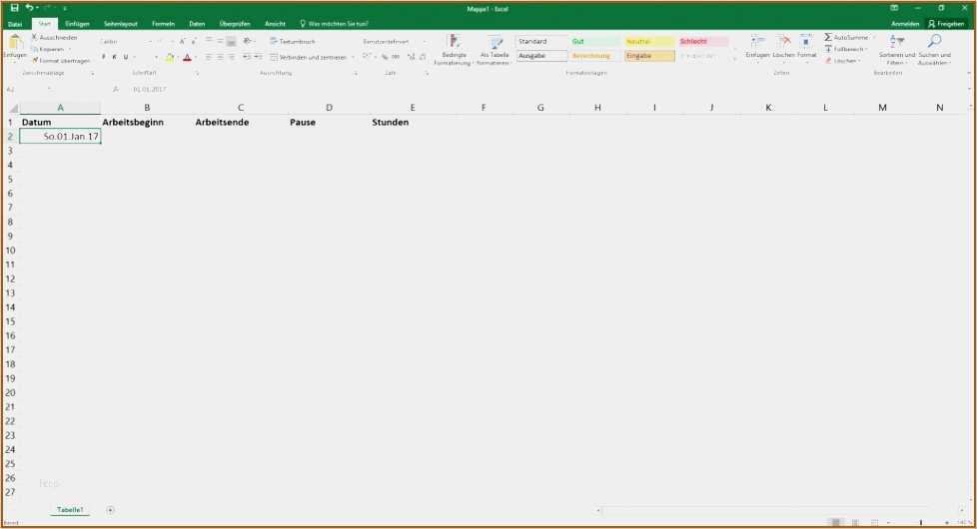Increase font size

pyautogui.click(x=183, y=41)
